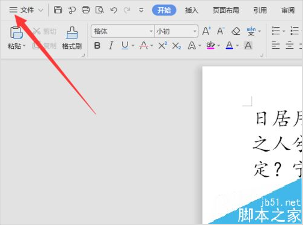This screenshot has height=225, width=303.
Task: Expand the 文件 dropdown chevron
Action: pyautogui.click(x=41, y=10)
